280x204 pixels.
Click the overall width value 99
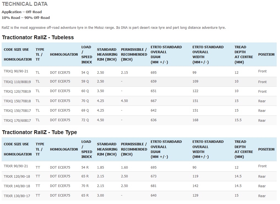[194, 73]
